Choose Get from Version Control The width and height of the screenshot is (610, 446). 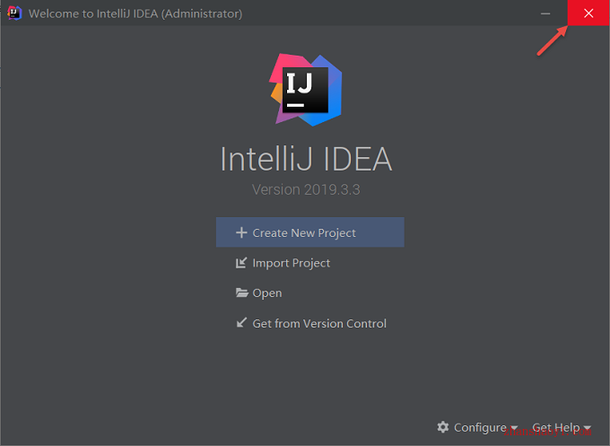pyautogui.click(x=319, y=323)
